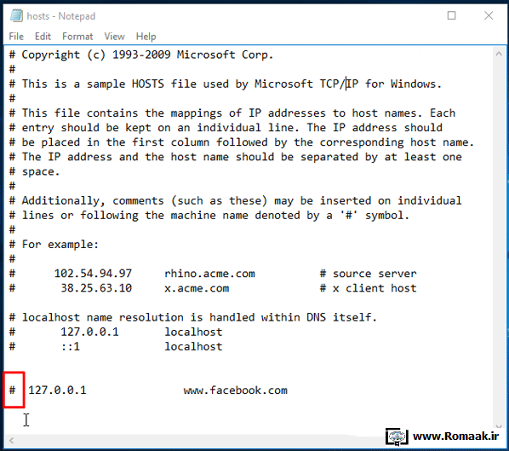Place cursor before the highlighted # on facebook line
The image size is (509, 451).
pos(9,390)
